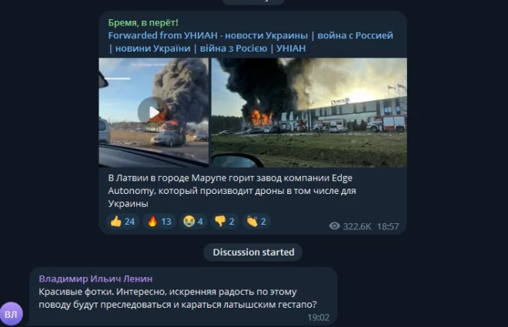Screen dimensions: 508x327
Task: Open the factory fire photo with fire trucks
Action: (309, 112)
